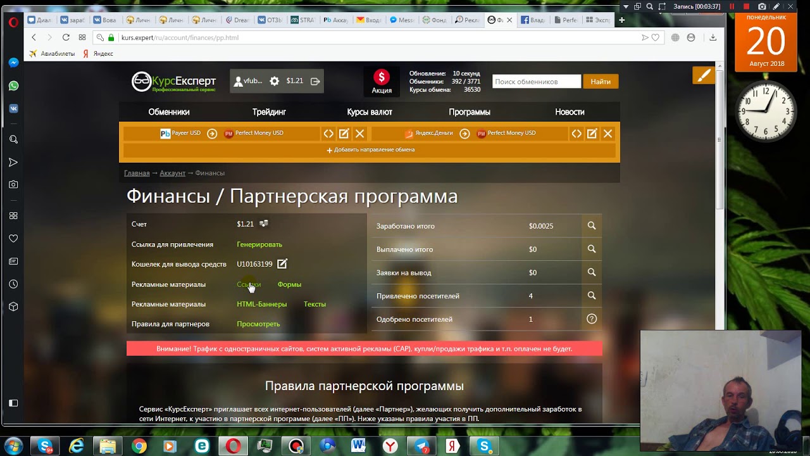Edit the Яндекс.Деньги exchange direction
This screenshot has width=810, height=456.
point(592,134)
